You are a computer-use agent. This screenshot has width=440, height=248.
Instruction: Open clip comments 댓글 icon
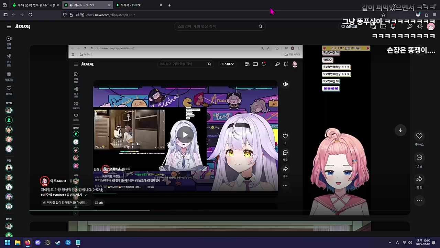[419, 158]
